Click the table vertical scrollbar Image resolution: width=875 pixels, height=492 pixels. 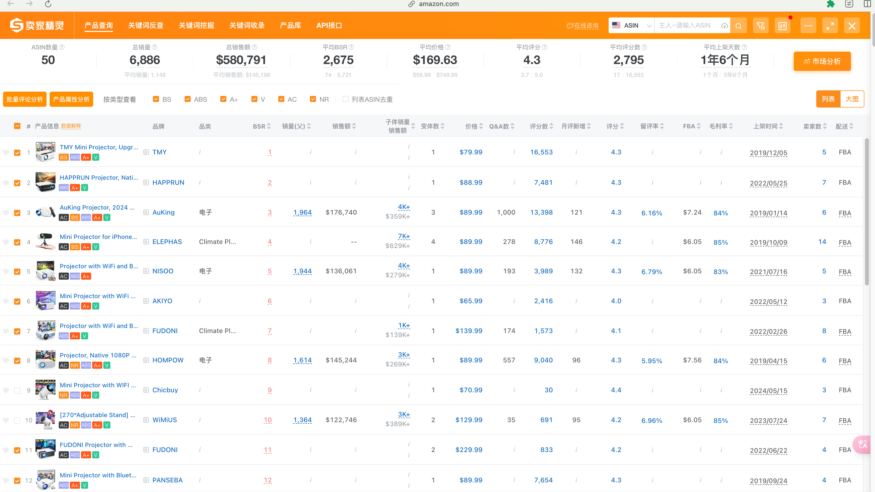click(x=866, y=212)
